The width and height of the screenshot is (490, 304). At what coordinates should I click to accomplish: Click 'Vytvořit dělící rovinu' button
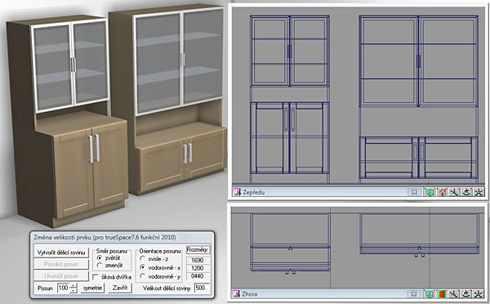(x=61, y=253)
